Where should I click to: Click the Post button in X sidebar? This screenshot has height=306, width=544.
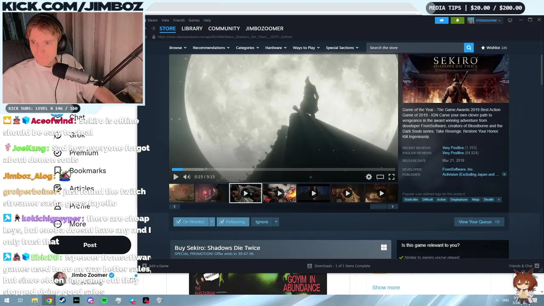[x=90, y=245]
